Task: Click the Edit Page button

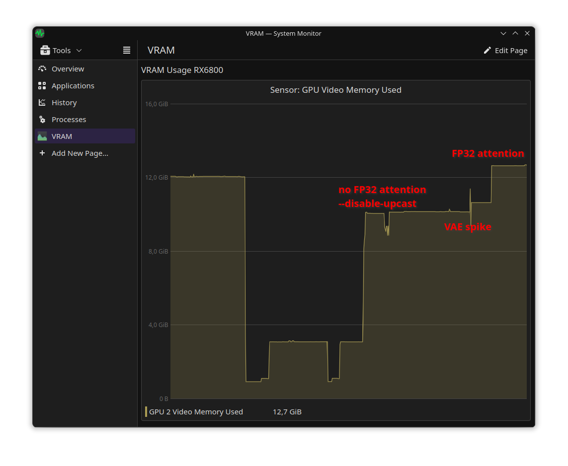Action: click(505, 50)
